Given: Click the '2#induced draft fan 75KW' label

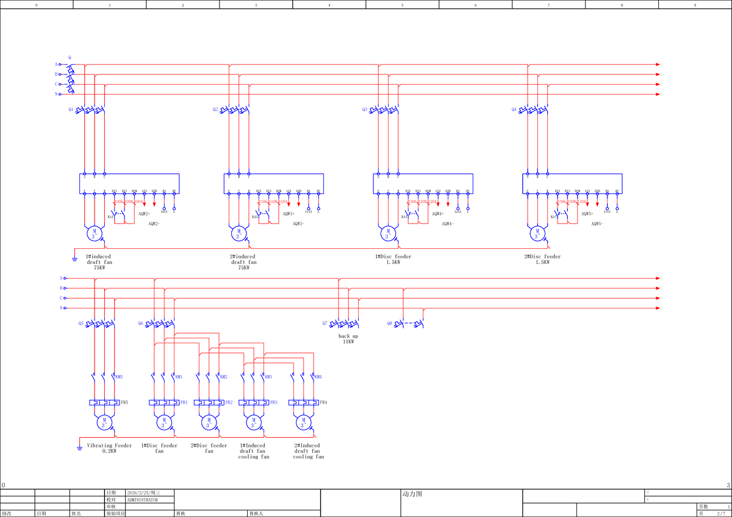Looking at the screenshot, I should (243, 262).
